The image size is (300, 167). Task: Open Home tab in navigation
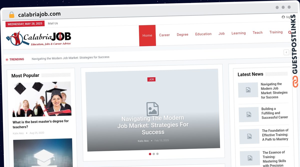[x=147, y=35]
